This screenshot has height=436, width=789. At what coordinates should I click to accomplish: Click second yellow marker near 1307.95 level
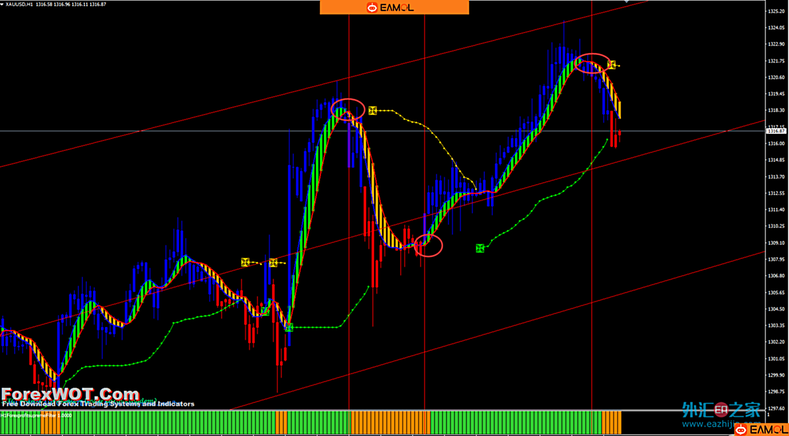click(273, 262)
